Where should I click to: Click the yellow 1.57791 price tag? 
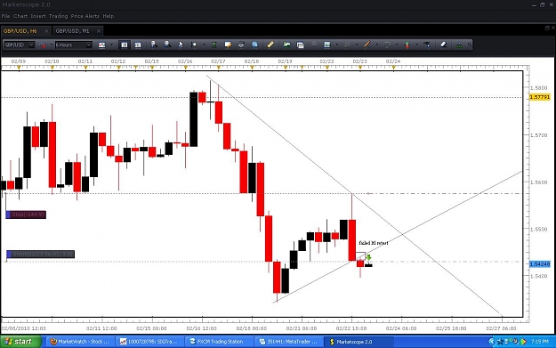(539, 97)
